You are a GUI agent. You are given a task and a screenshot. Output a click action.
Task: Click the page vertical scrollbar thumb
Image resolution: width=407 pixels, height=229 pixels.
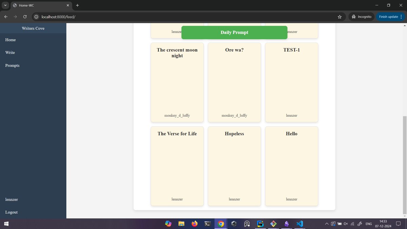(404, 165)
